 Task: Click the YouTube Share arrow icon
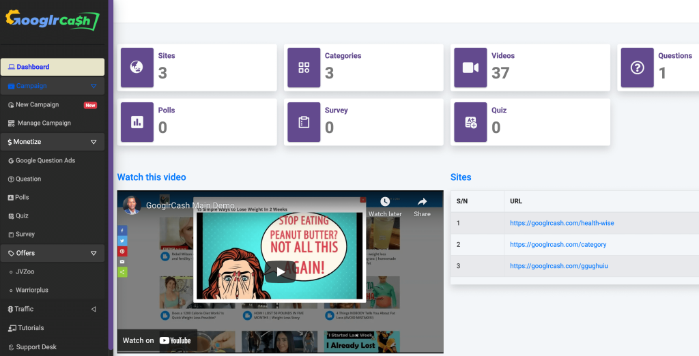click(422, 202)
